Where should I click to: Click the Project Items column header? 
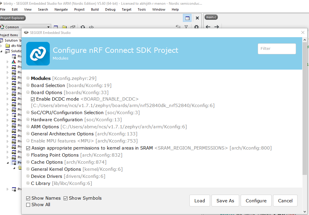10,35
